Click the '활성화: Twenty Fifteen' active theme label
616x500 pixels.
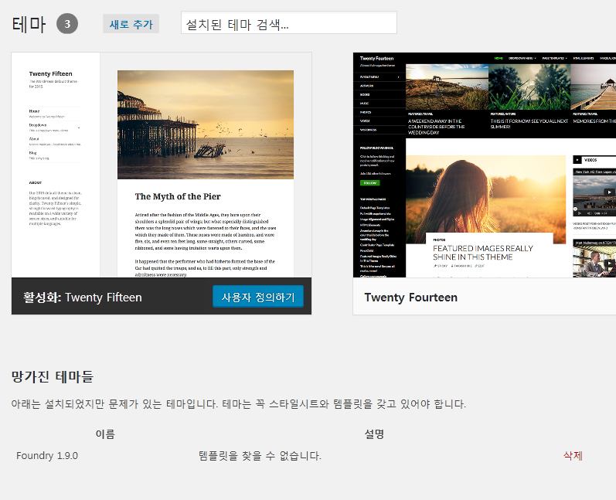(x=82, y=297)
